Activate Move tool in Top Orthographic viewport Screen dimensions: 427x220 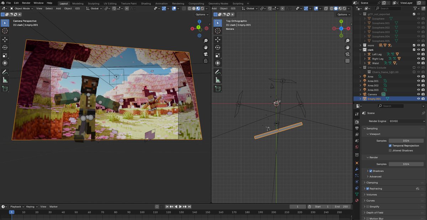217,40
